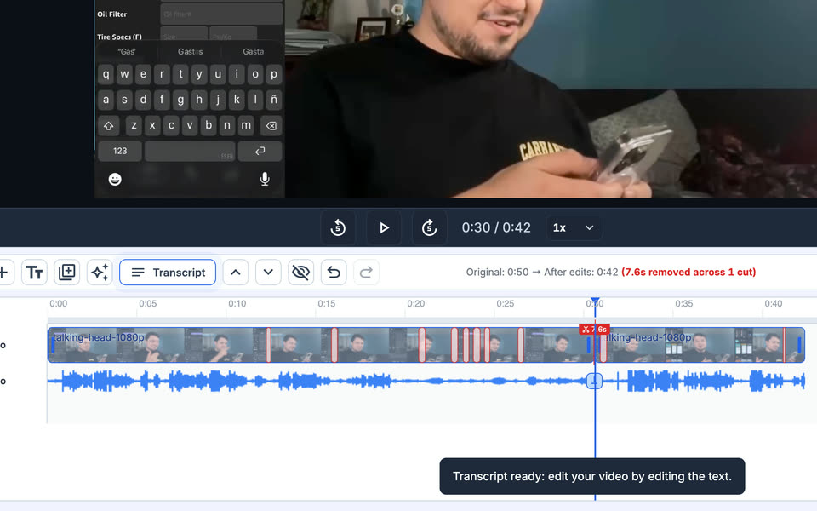Click the video preview frame
The height and width of the screenshot is (511, 817).
point(456,99)
